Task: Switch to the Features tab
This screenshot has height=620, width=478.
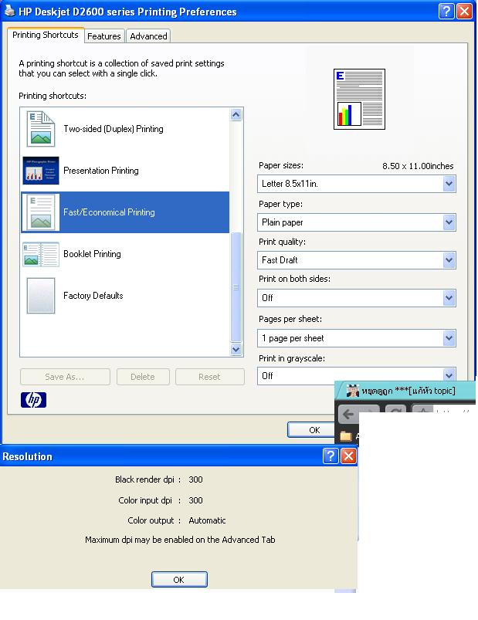Action: 104,36
